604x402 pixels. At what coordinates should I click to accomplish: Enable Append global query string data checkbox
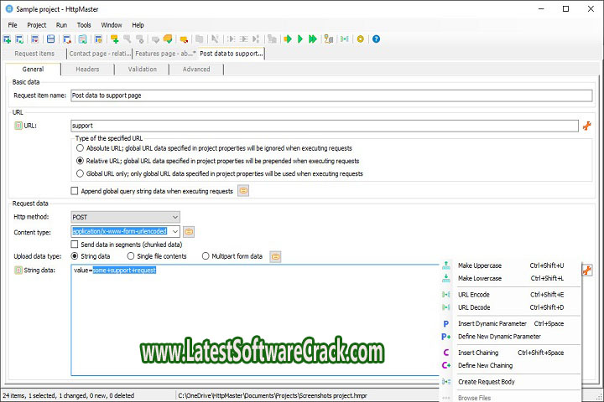pyautogui.click(x=75, y=191)
